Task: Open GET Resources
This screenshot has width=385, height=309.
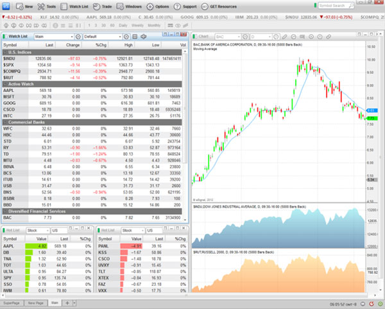Action: [x=219, y=6]
